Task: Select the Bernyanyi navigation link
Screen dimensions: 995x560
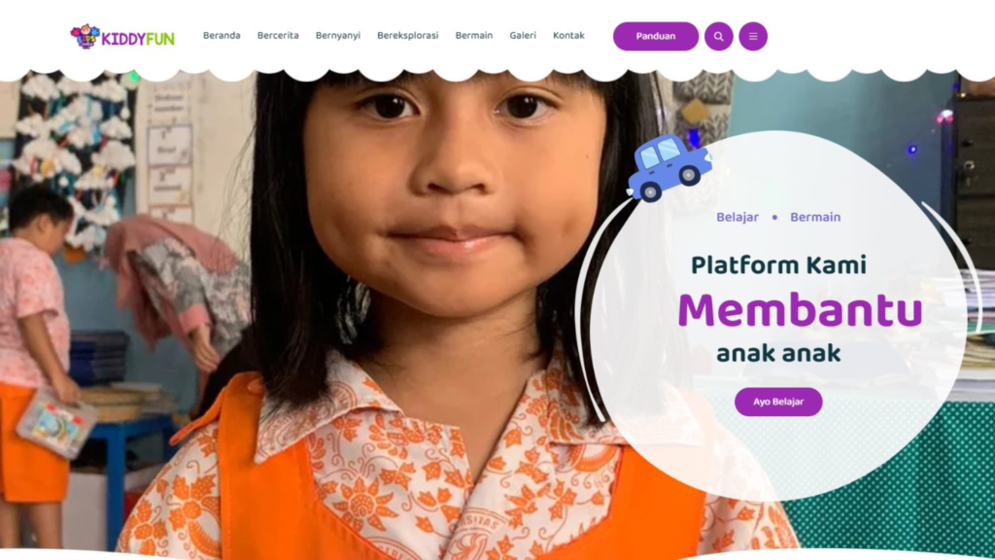Action: 337,36
